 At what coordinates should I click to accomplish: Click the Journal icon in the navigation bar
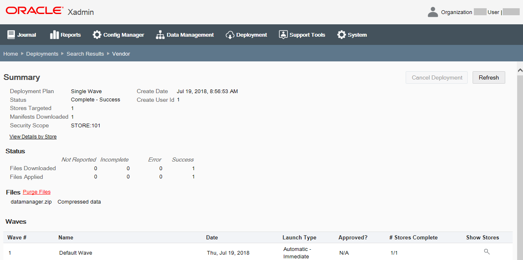tap(12, 35)
